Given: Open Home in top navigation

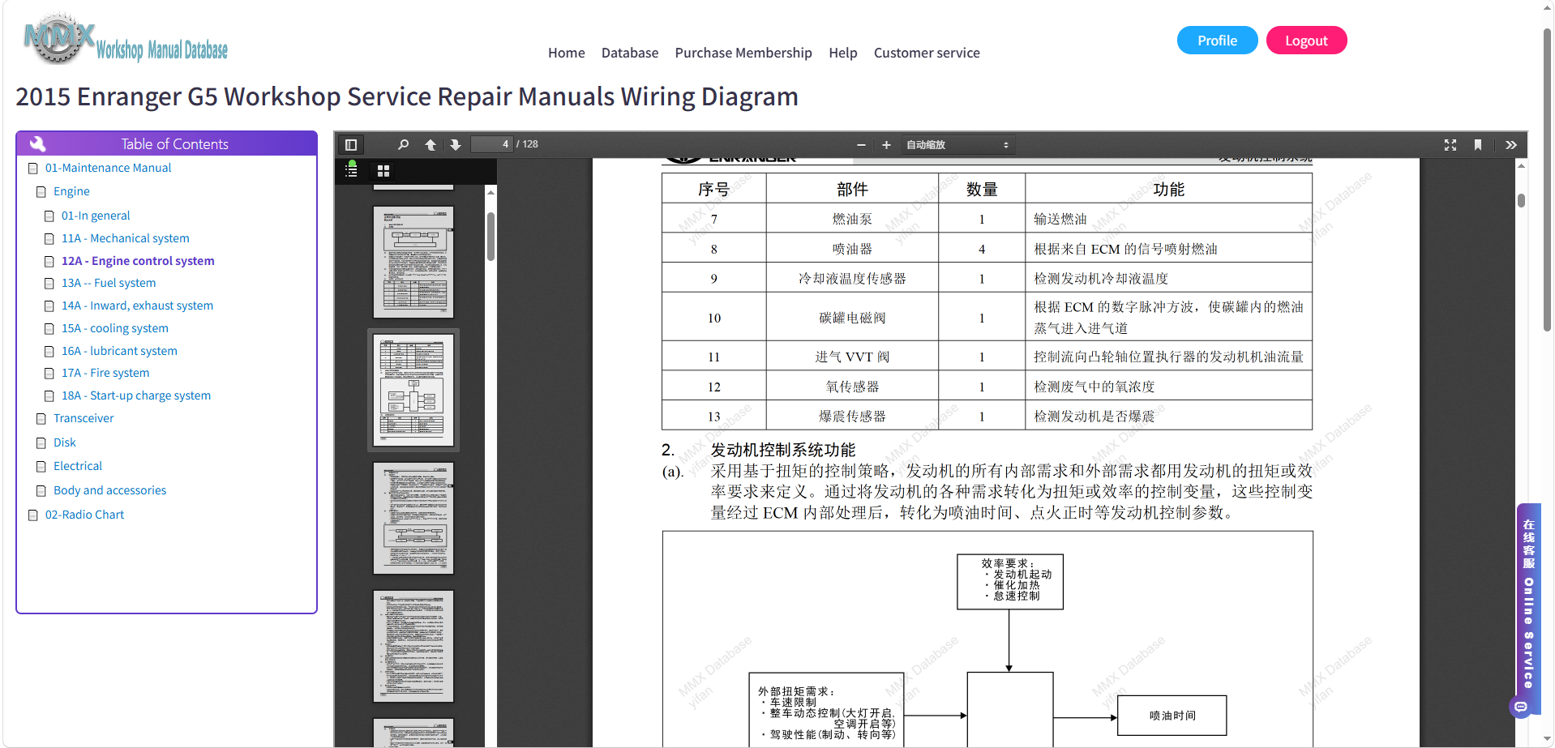Looking at the screenshot, I should (x=566, y=53).
